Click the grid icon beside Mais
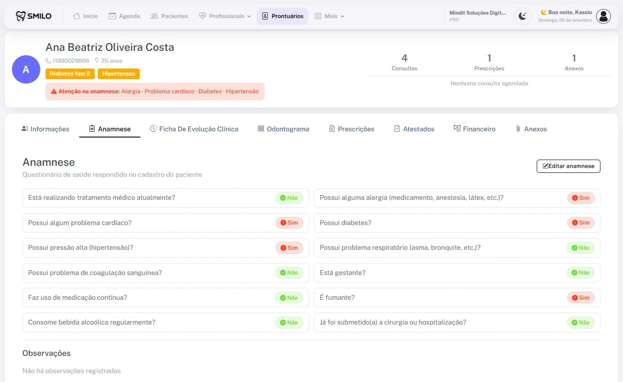This screenshot has width=623, height=382. click(318, 16)
